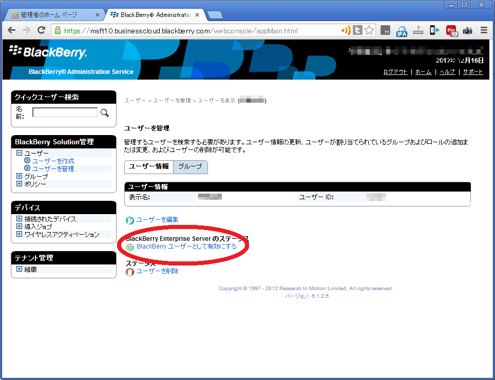
Task: Click the gray M extension icon
Action: tap(385, 30)
